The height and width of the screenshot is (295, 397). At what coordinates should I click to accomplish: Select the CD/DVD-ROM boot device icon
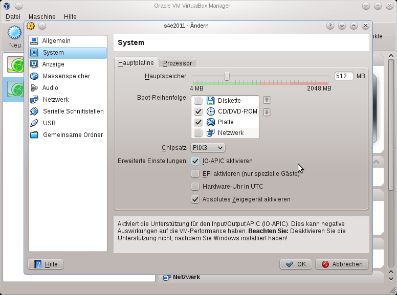(211, 111)
